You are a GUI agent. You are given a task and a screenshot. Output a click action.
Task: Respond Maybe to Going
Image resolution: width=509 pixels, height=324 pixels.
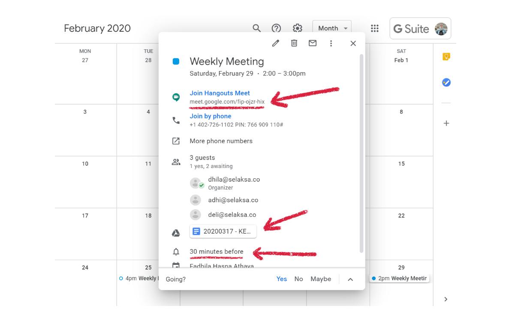click(321, 279)
